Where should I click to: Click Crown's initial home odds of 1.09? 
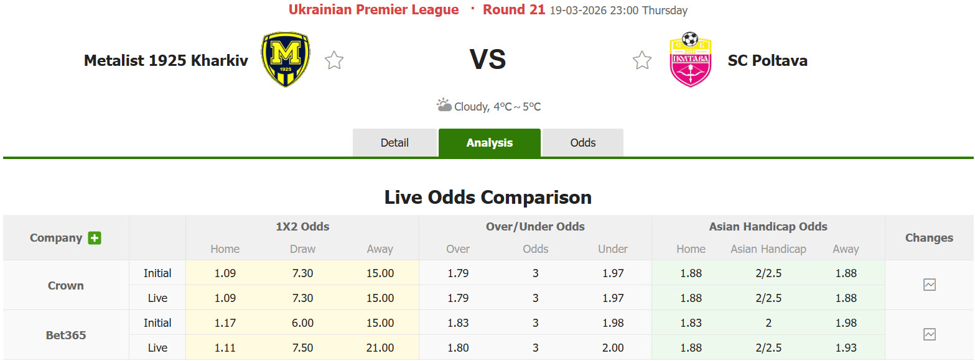pos(225,273)
